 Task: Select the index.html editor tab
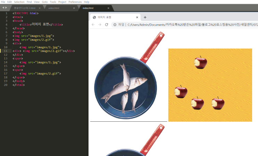pos(88,8)
